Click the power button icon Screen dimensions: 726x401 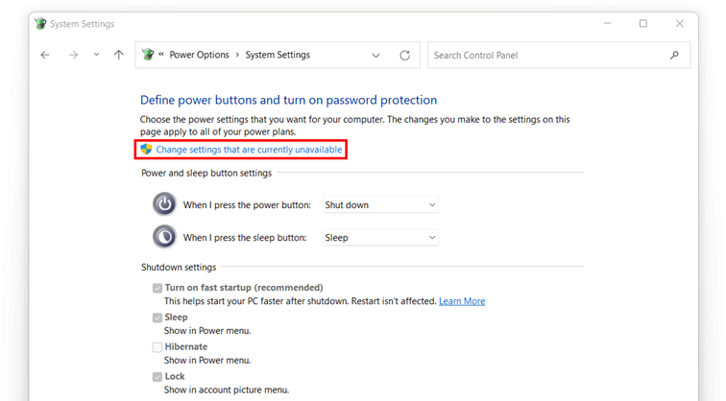click(164, 204)
